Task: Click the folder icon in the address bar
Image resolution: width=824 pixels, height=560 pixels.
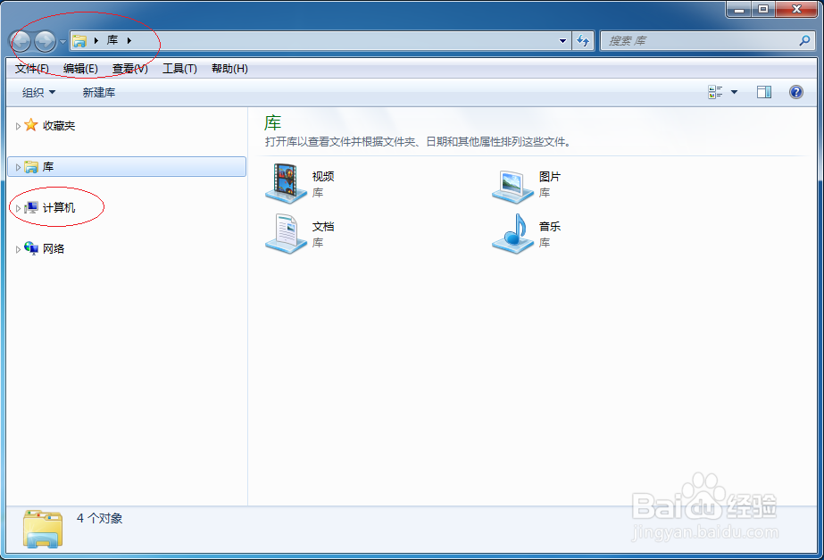Action: (x=79, y=40)
